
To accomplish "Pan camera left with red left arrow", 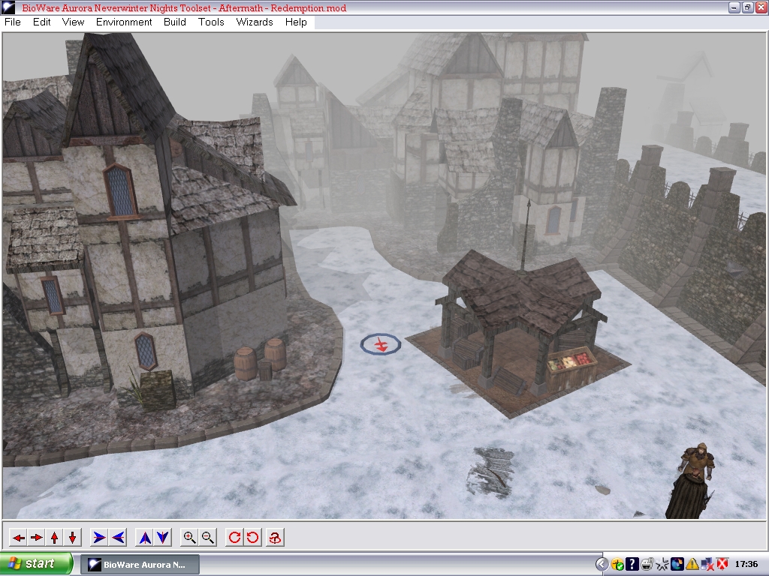I will click(18, 537).
